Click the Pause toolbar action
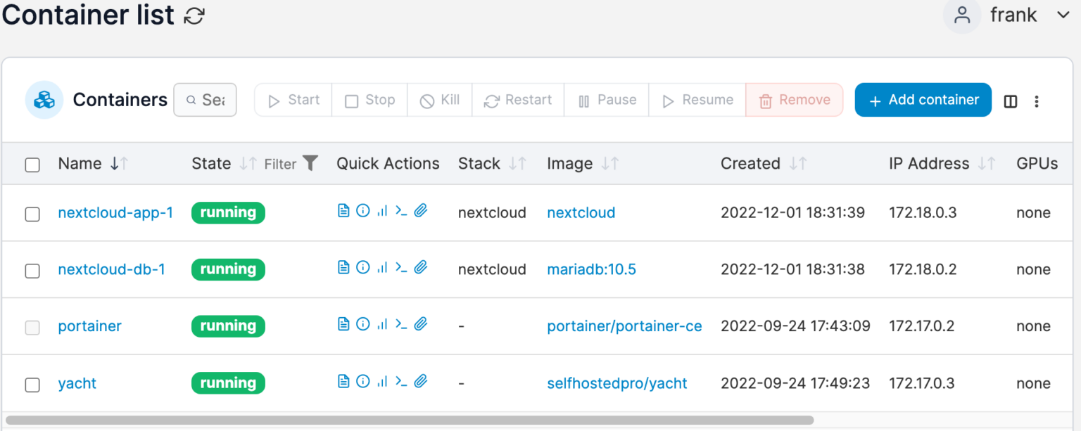The width and height of the screenshot is (1081, 431). click(x=606, y=100)
